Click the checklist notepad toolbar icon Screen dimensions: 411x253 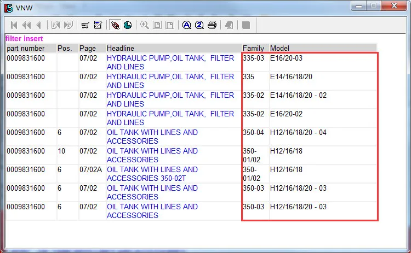(x=98, y=25)
